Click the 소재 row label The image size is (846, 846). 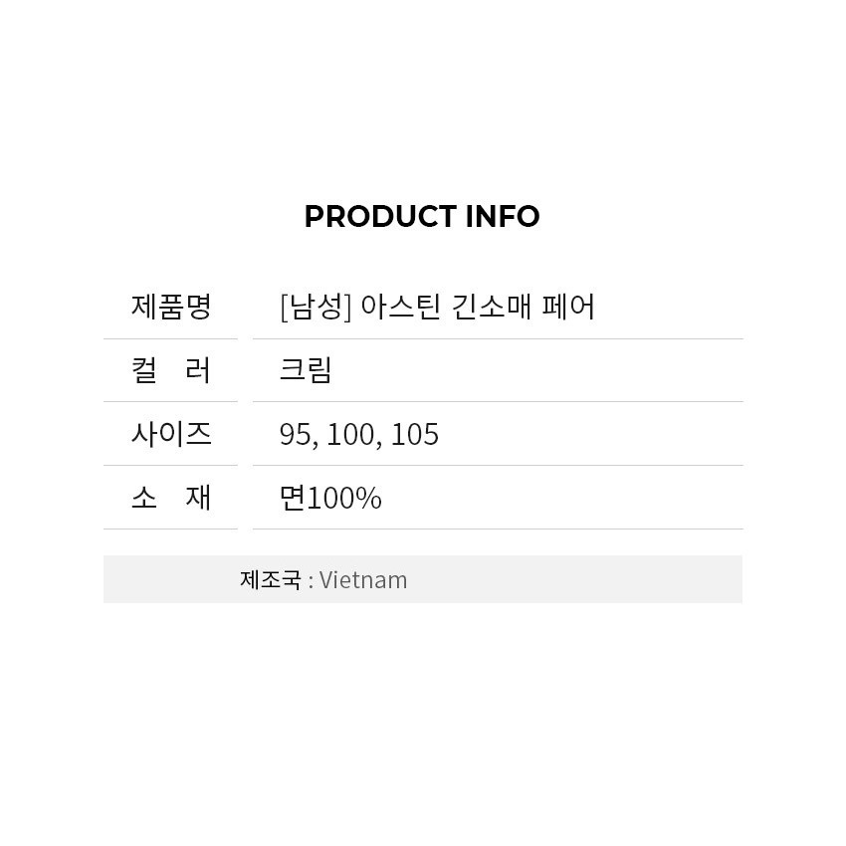pyautogui.click(x=171, y=498)
